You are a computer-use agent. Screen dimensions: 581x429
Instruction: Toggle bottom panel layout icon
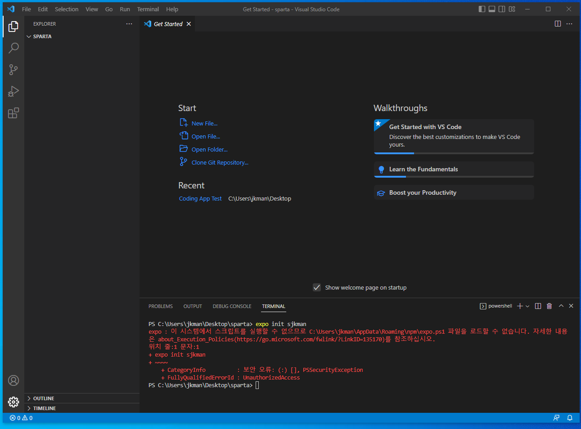(x=492, y=9)
